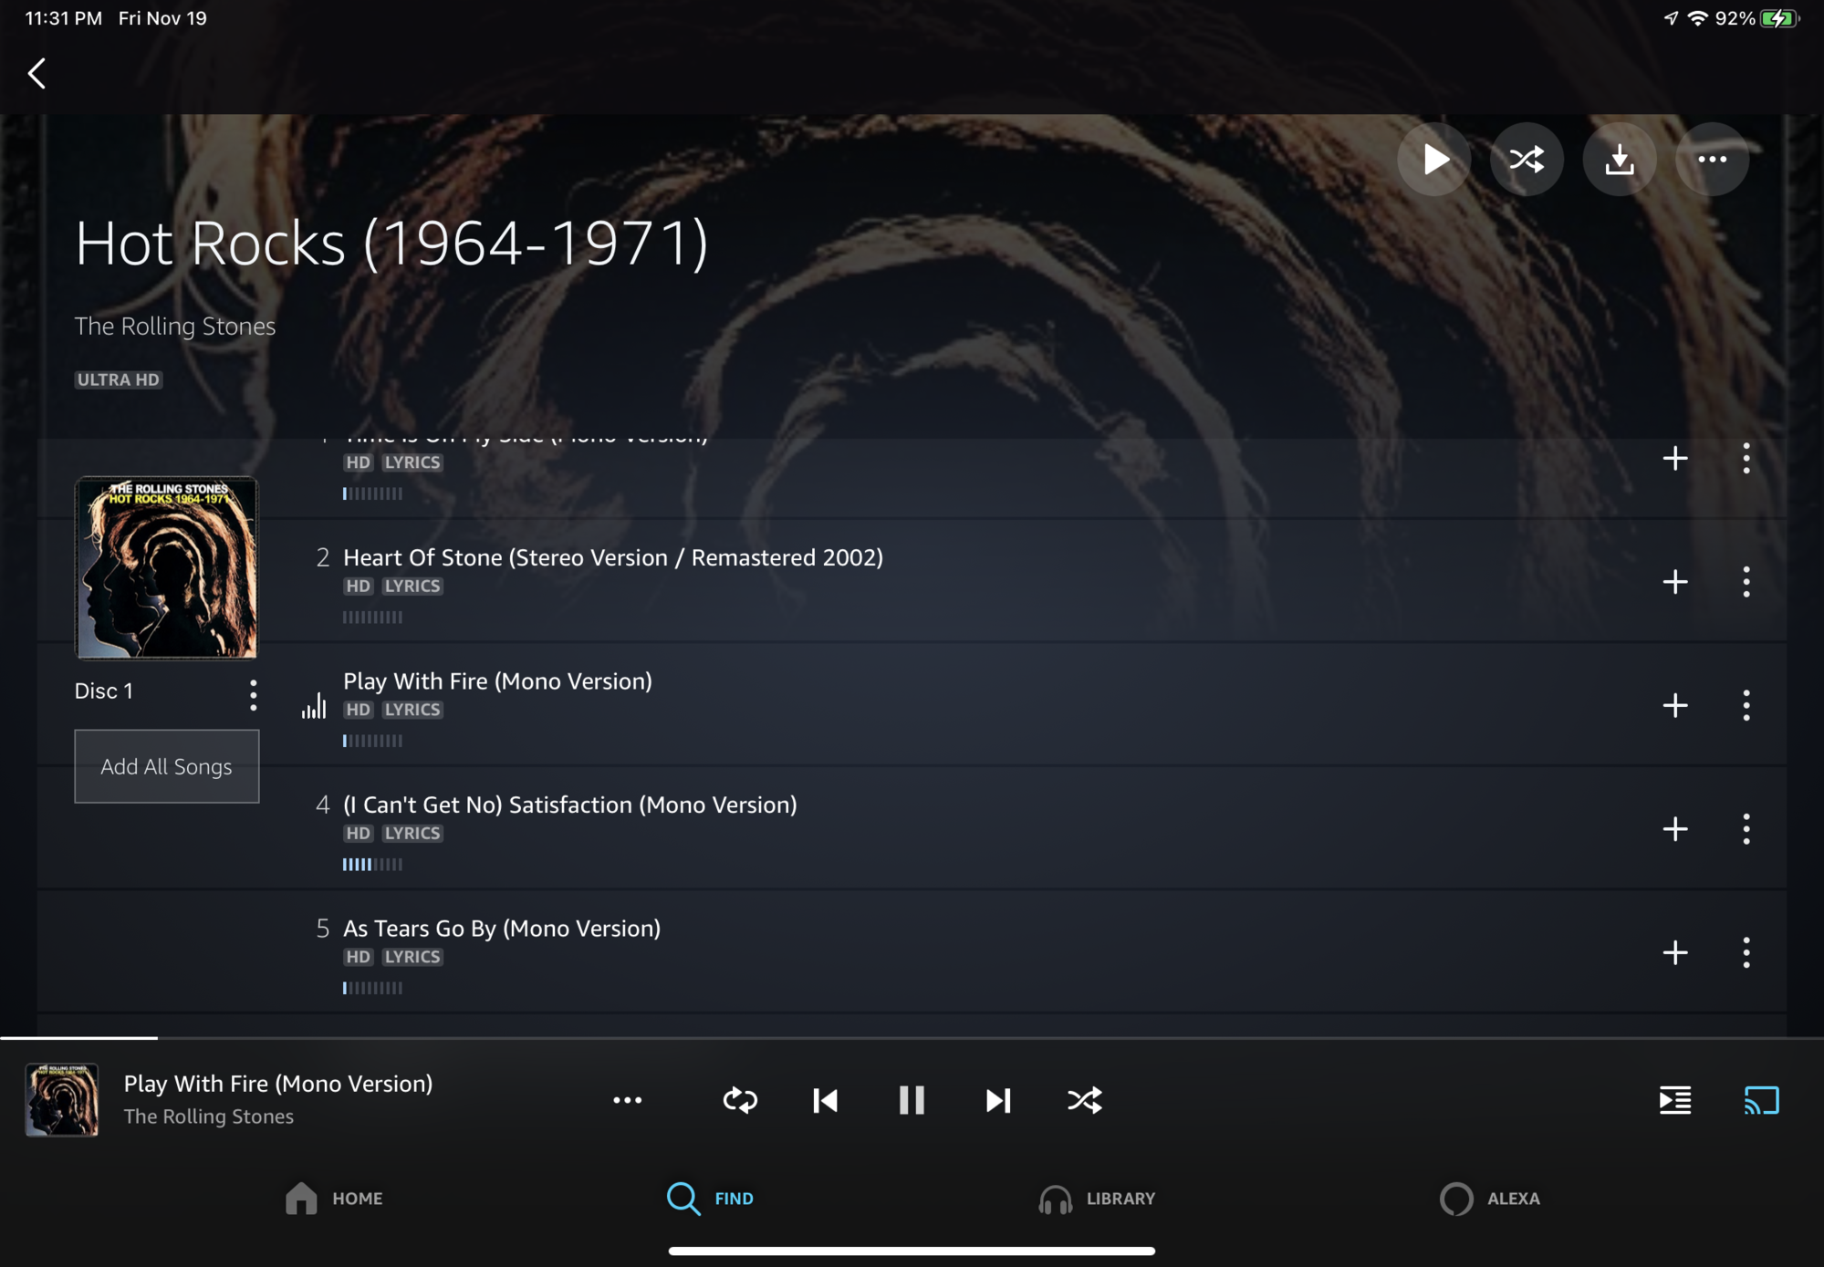Shuffle the Hot Rocks album
The width and height of the screenshot is (1824, 1267).
point(1527,160)
